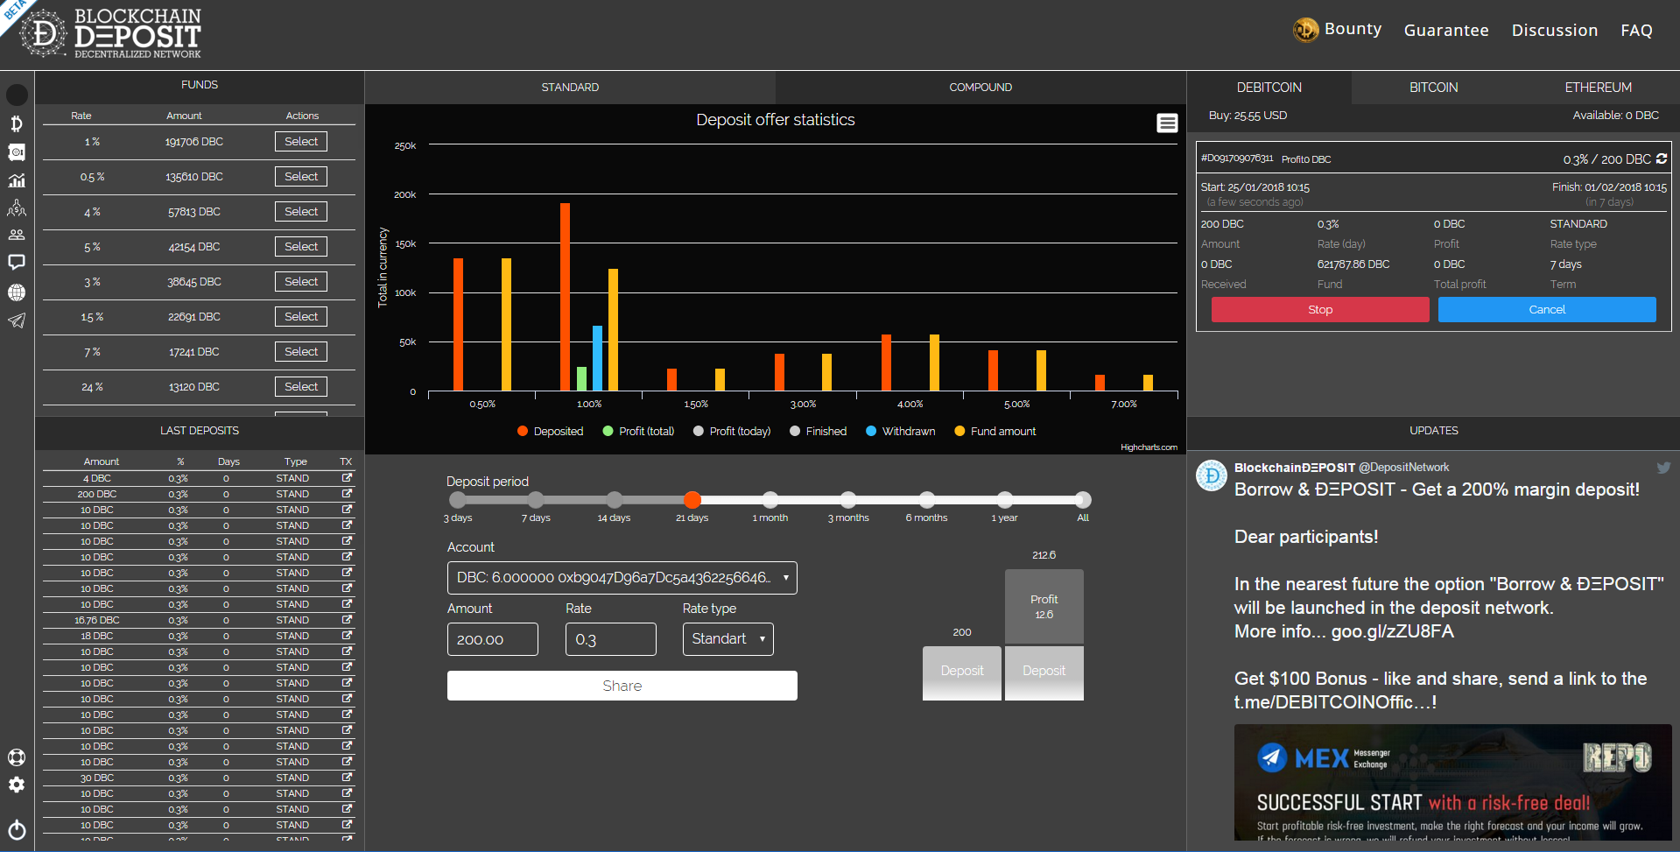Image resolution: width=1680 pixels, height=852 pixels.
Task: Switch to the COMPOUND tab
Action: [981, 88]
